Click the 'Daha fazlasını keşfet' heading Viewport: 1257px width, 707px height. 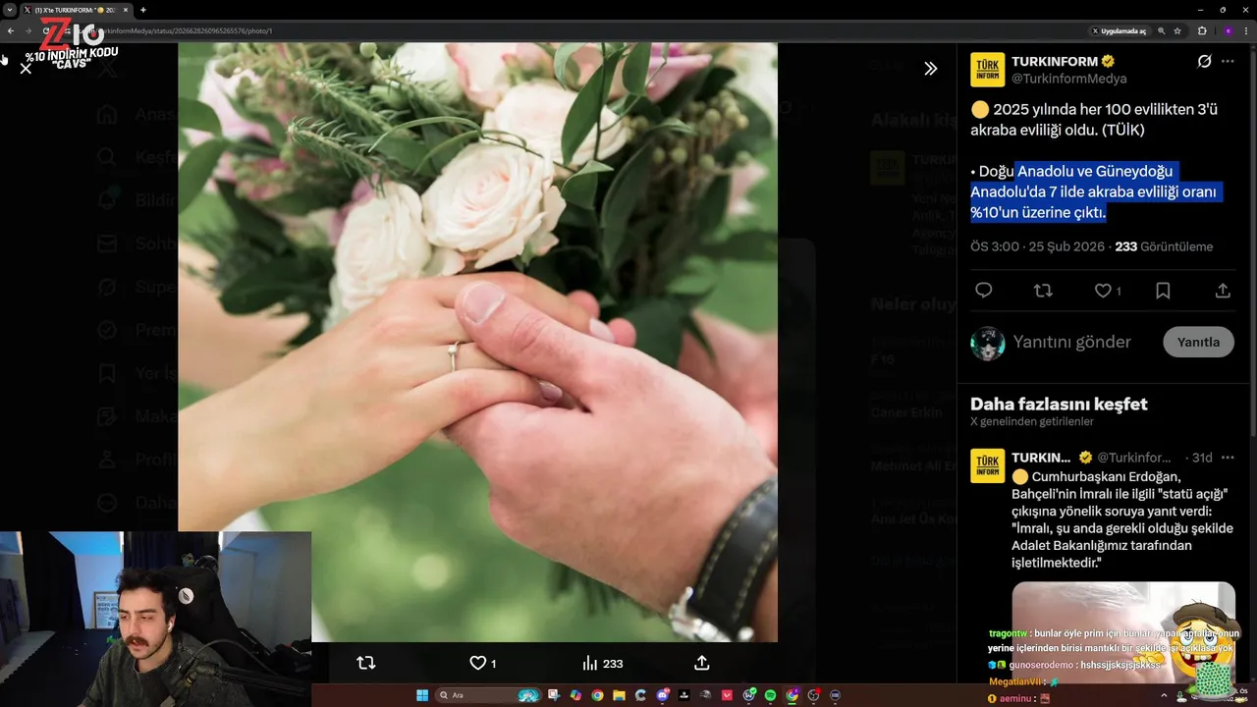point(1059,404)
